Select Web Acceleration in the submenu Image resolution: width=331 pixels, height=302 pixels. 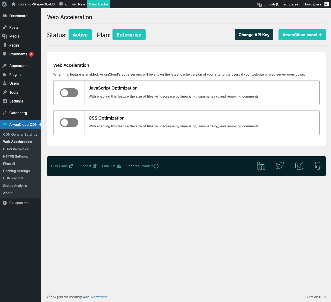(x=17, y=142)
